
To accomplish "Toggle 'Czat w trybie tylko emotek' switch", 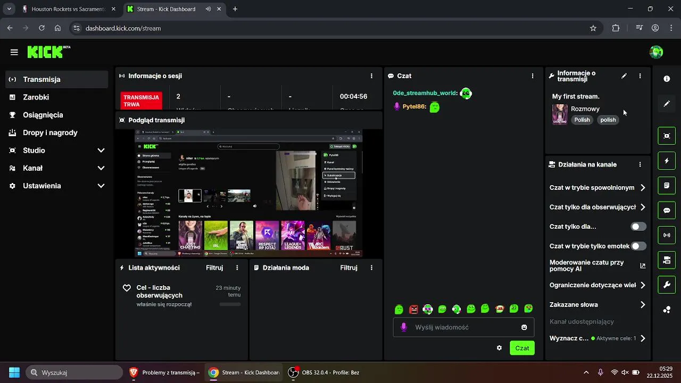I will [638, 246].
